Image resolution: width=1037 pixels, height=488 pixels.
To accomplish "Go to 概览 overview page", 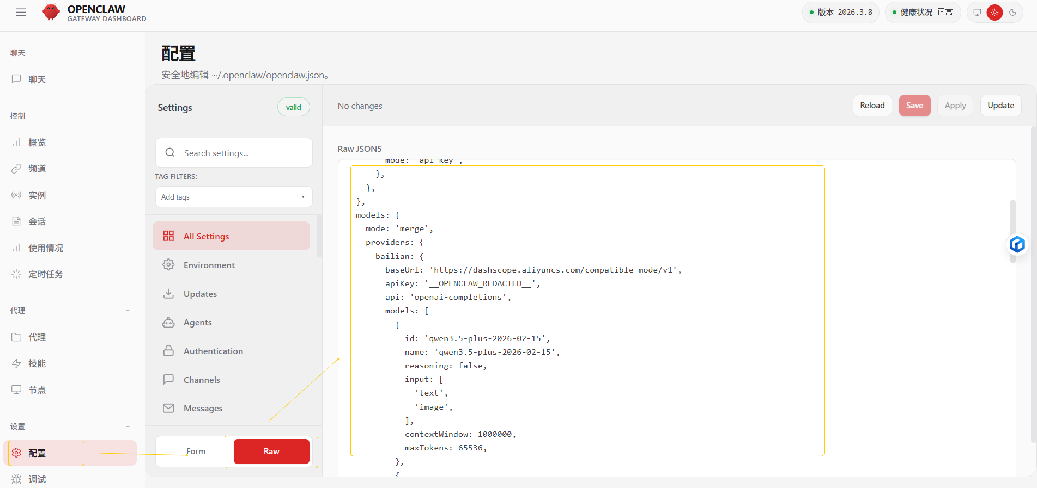I will pos(70,143).
